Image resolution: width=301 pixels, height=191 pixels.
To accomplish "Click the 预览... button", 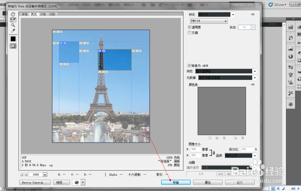I will point(61,182).
